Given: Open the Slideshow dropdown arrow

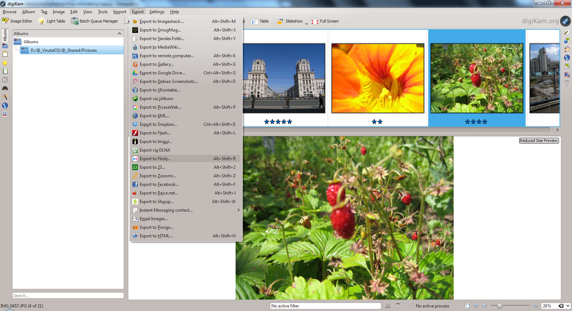Looking at the screenshot, I should click(306, 23).
